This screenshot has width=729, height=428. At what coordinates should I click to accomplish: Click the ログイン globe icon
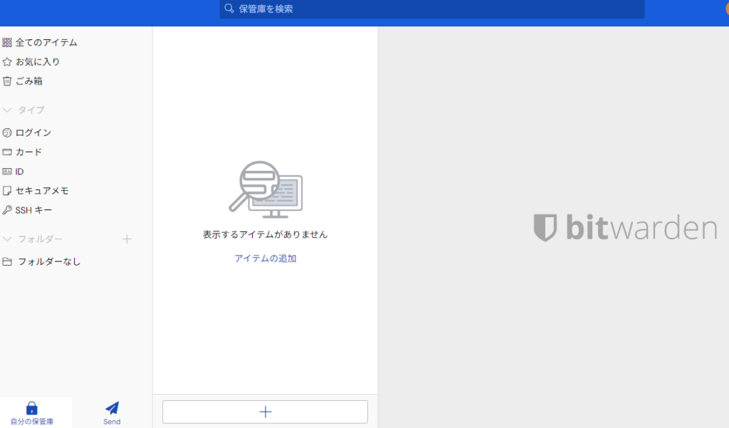point(7,132)
